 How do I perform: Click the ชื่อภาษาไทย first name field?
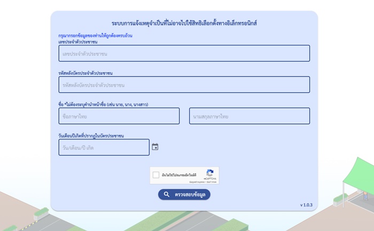click(x=119, y=116)
